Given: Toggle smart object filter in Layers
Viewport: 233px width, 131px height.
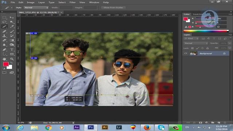Looking at the screenshot, I should pyautogui.click(x=225, y=39).
